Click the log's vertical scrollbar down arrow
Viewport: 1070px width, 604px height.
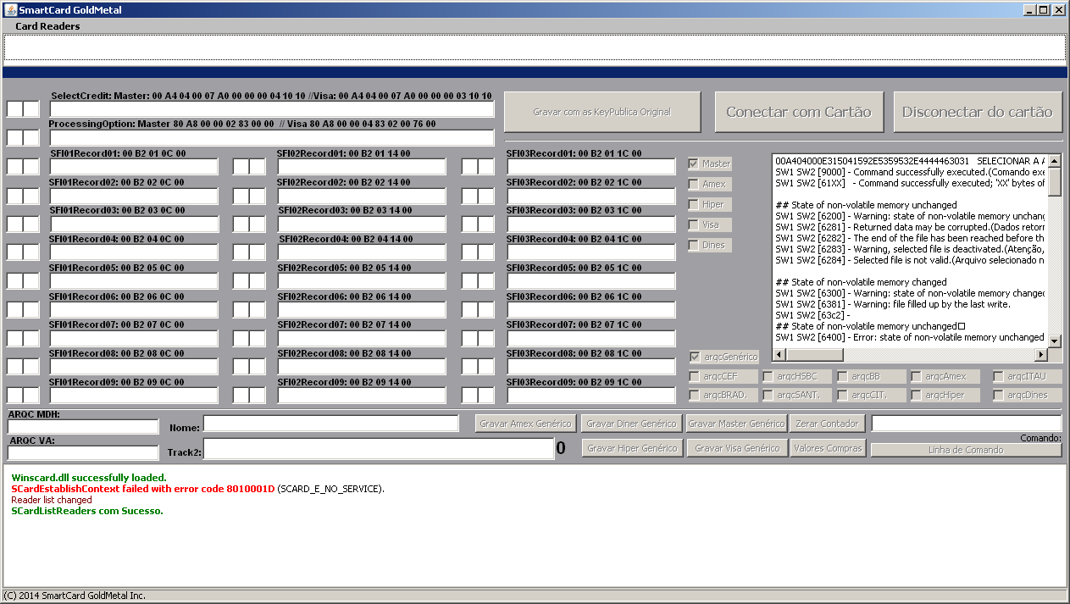tap(1055, 341)
